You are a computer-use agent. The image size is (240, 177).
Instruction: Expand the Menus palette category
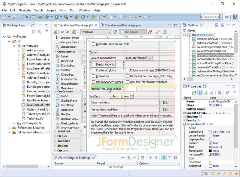(55, 136)
